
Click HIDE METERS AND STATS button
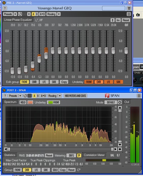click(x=75, y=96)
